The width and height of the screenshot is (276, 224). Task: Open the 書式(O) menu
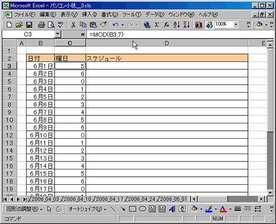(110, 14)
